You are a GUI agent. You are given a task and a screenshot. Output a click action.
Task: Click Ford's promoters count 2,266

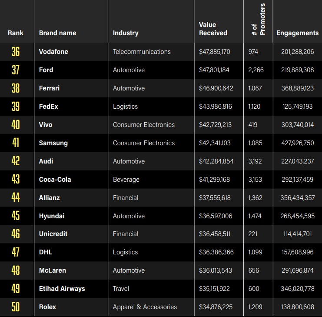(256, 70)
